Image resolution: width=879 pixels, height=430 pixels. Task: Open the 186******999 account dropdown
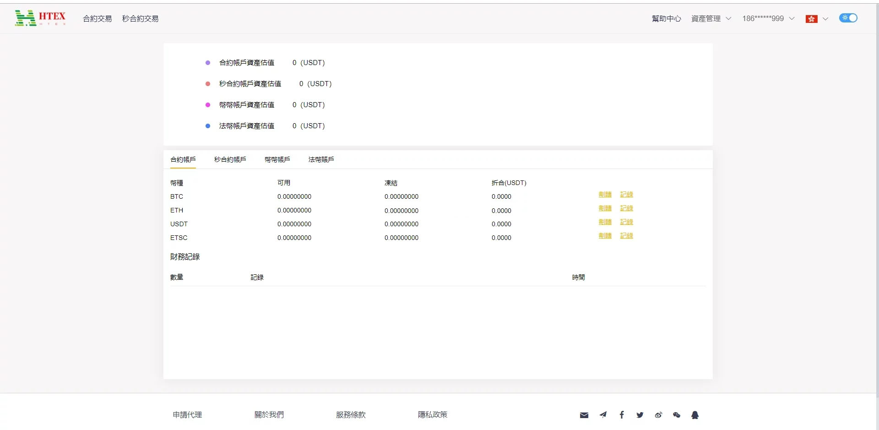(x=768, y=19)
